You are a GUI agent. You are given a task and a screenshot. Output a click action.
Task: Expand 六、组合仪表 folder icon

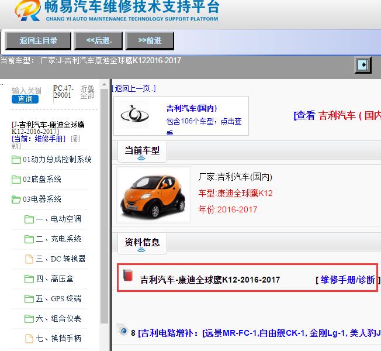tap(29, 319)
